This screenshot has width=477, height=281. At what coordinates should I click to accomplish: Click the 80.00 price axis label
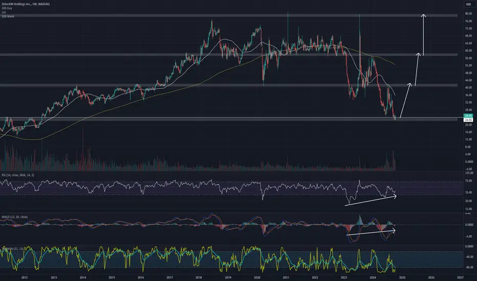468,14
